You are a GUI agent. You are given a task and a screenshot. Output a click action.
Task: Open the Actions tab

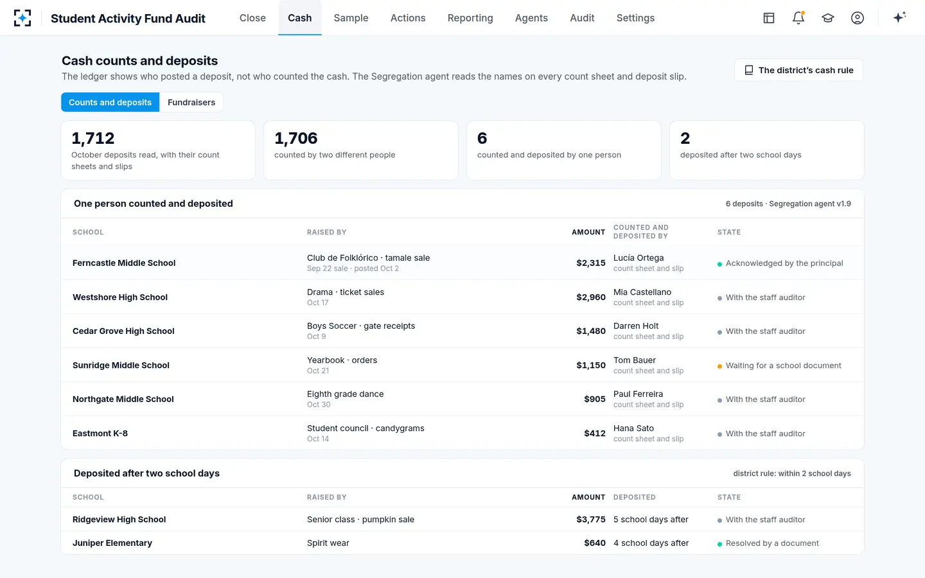click(x=408, y=18)
